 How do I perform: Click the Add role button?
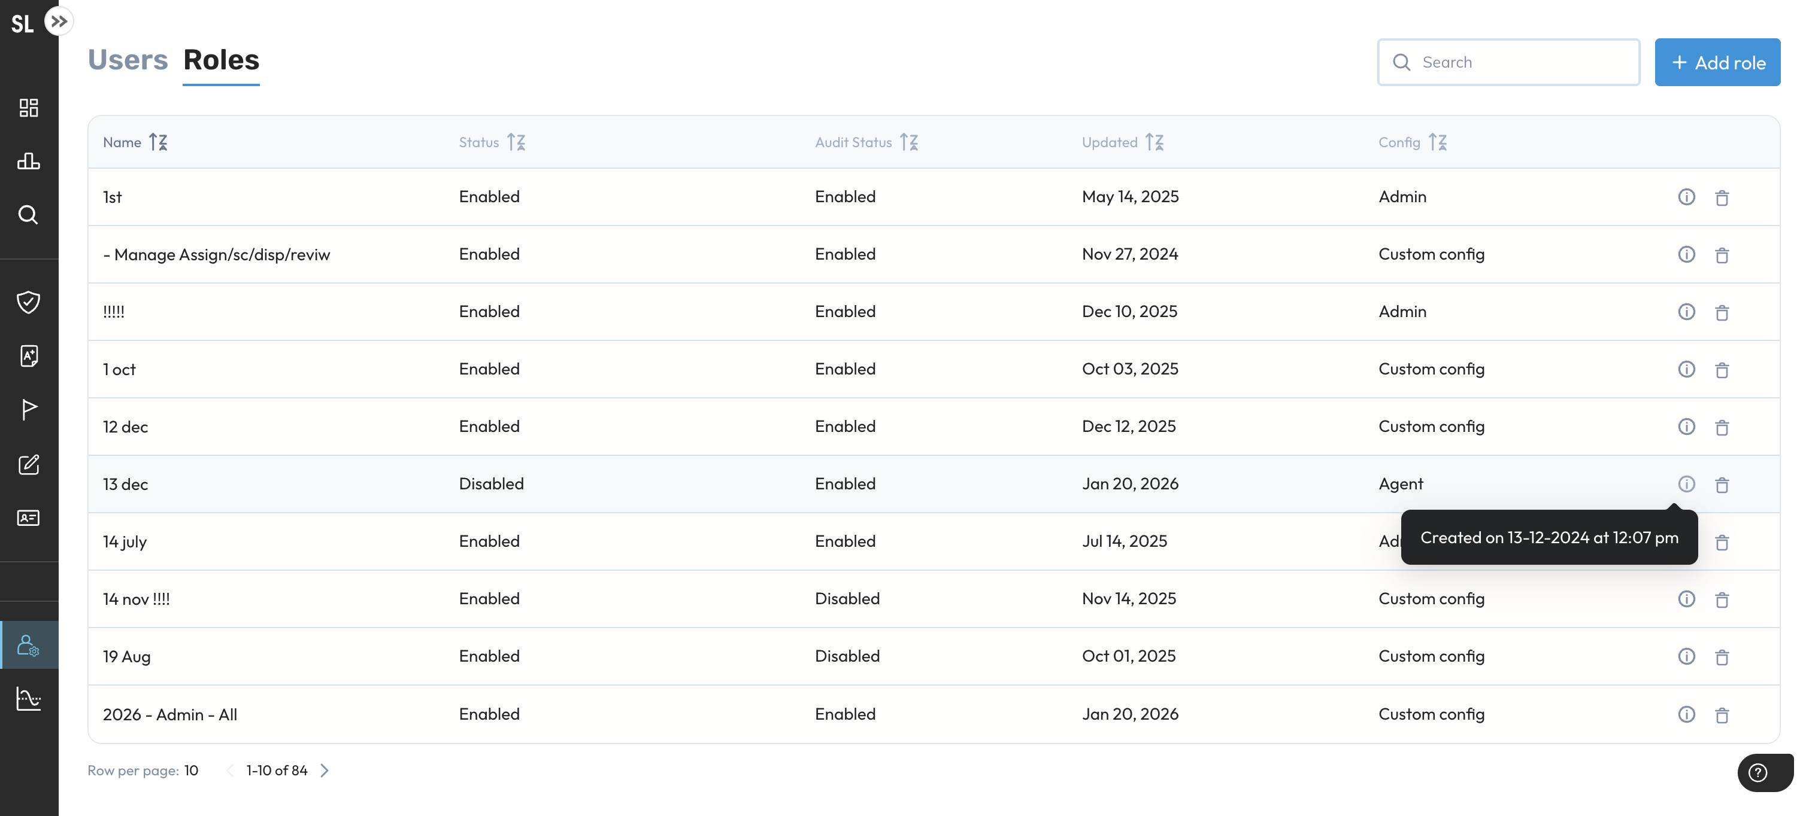(1717, 62)
